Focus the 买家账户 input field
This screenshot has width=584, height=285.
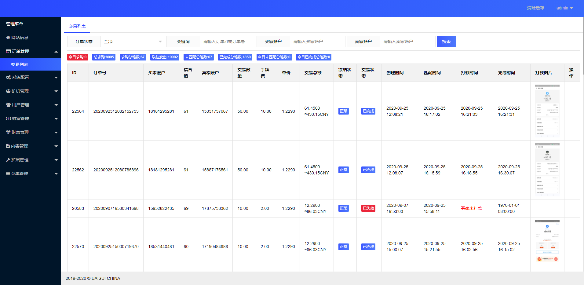(317, 42)
